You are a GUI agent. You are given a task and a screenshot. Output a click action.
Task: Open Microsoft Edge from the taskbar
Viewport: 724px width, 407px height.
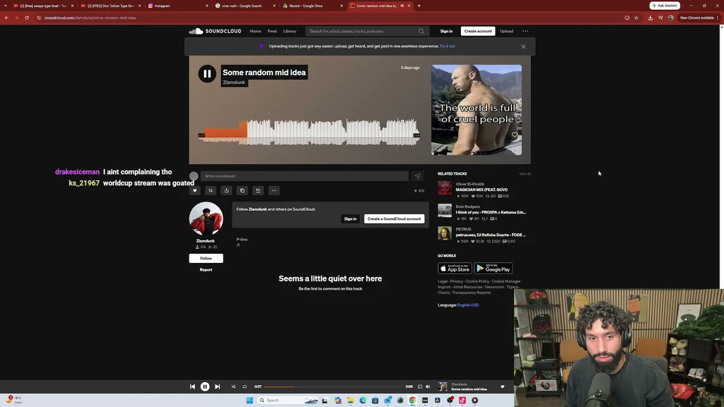363,400
